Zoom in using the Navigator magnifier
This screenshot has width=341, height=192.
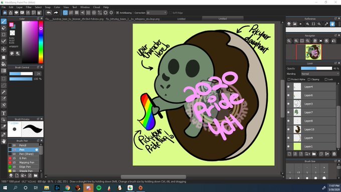click(296, 41)
